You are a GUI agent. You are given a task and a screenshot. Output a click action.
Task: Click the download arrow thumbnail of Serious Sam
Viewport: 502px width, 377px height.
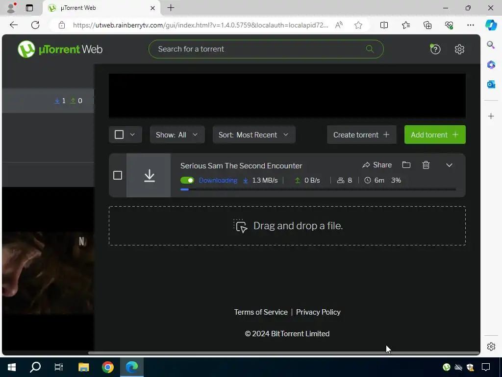(x=149, y=175)
